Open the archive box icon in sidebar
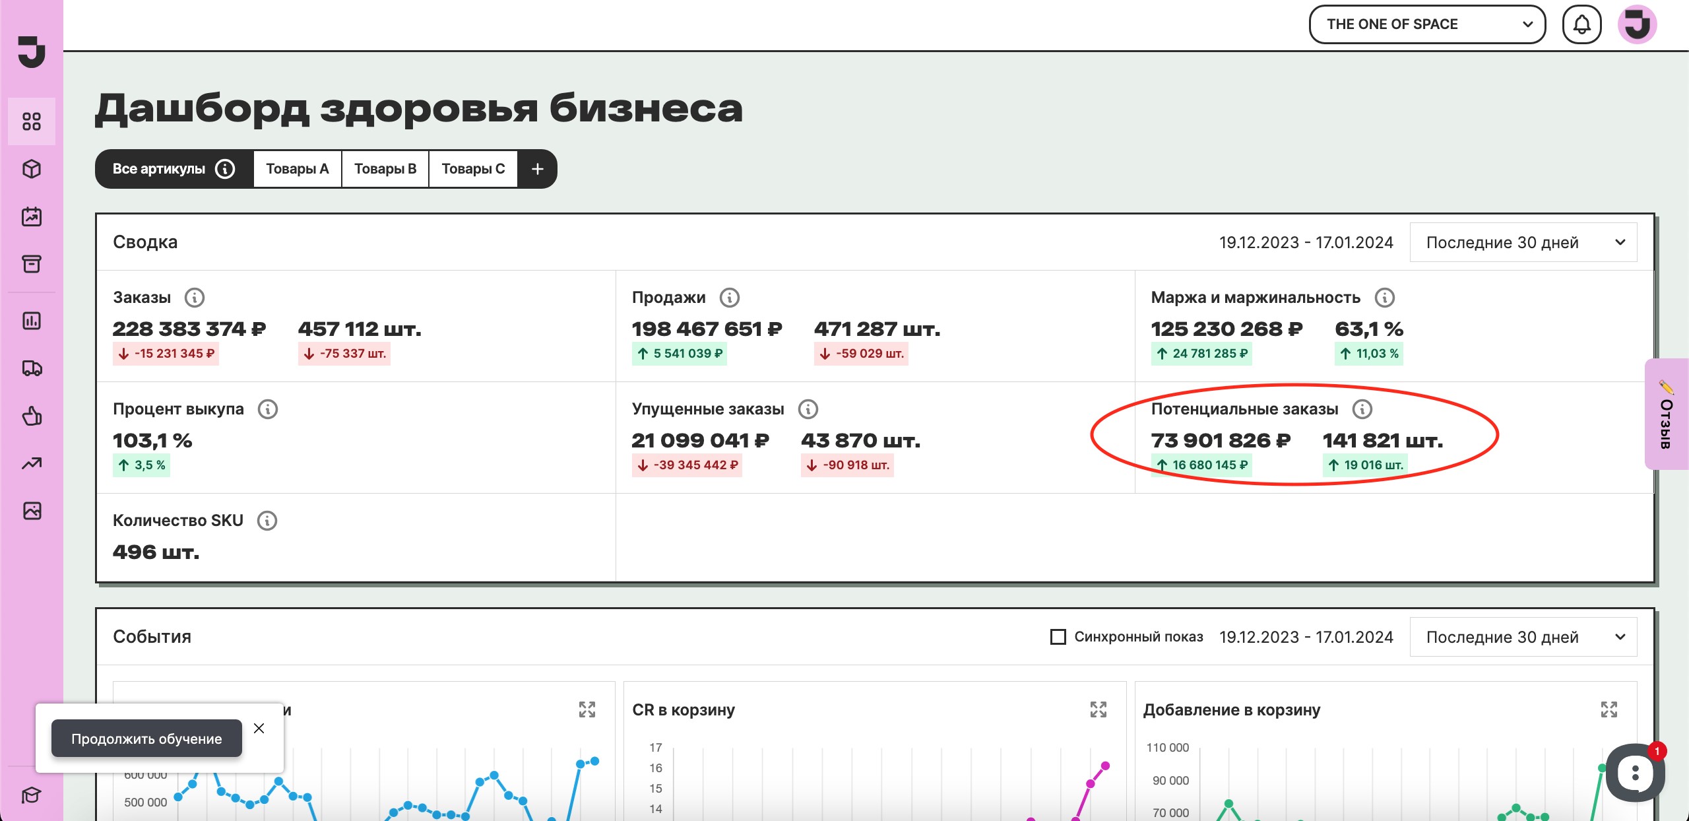 32,264
